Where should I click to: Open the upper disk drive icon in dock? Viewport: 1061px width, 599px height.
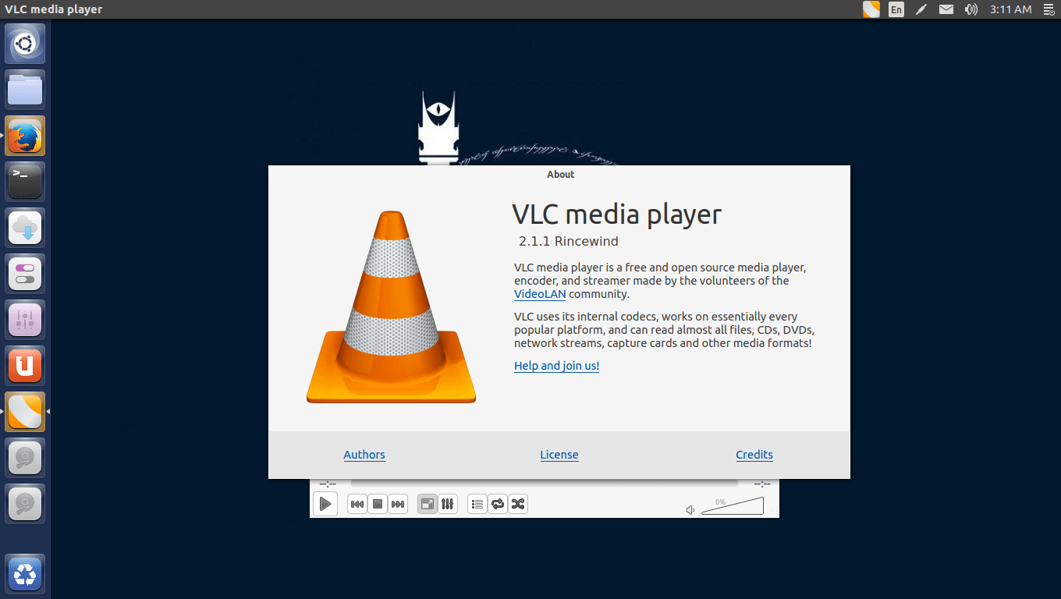coord(25,458)
